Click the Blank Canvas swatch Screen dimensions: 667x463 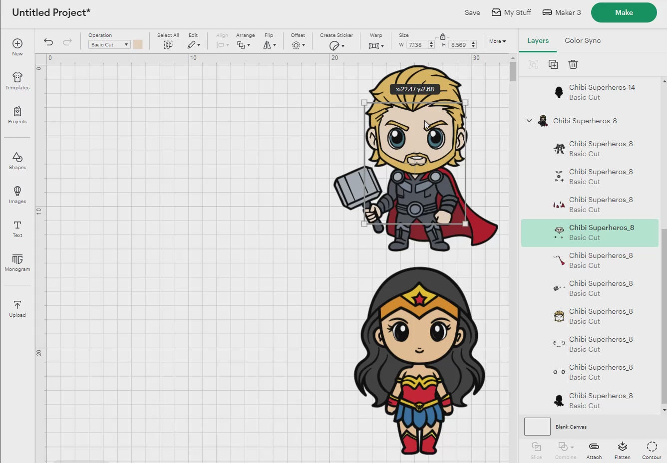[x=537, y=427]
